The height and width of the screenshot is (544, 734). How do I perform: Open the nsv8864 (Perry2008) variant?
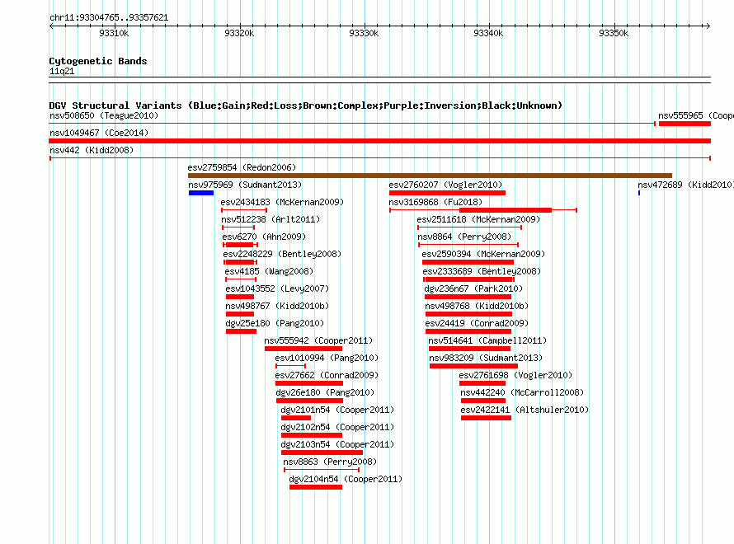(464, 237)
